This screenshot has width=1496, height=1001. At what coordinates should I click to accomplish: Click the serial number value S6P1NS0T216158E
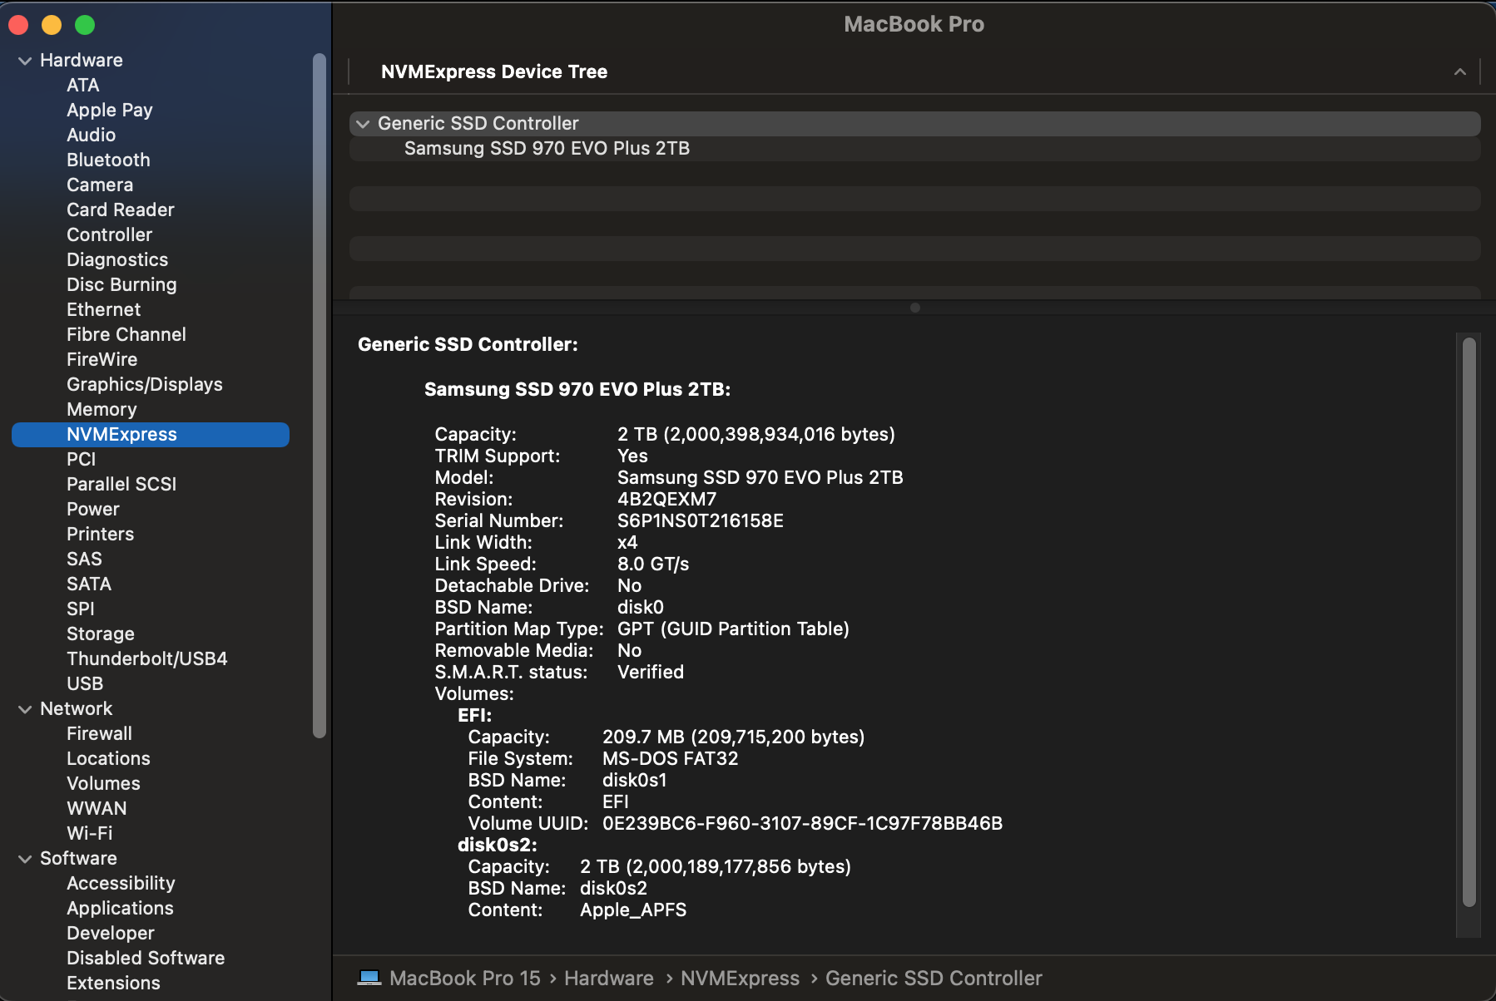click(701, 521)
